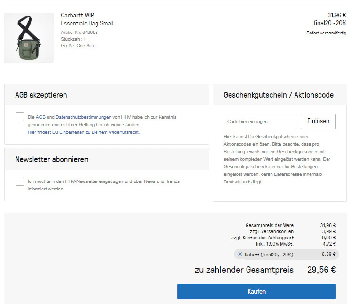Focus the 'Code hier eintragen' input field
Screen dimensions: 351x304
[261, 121]
